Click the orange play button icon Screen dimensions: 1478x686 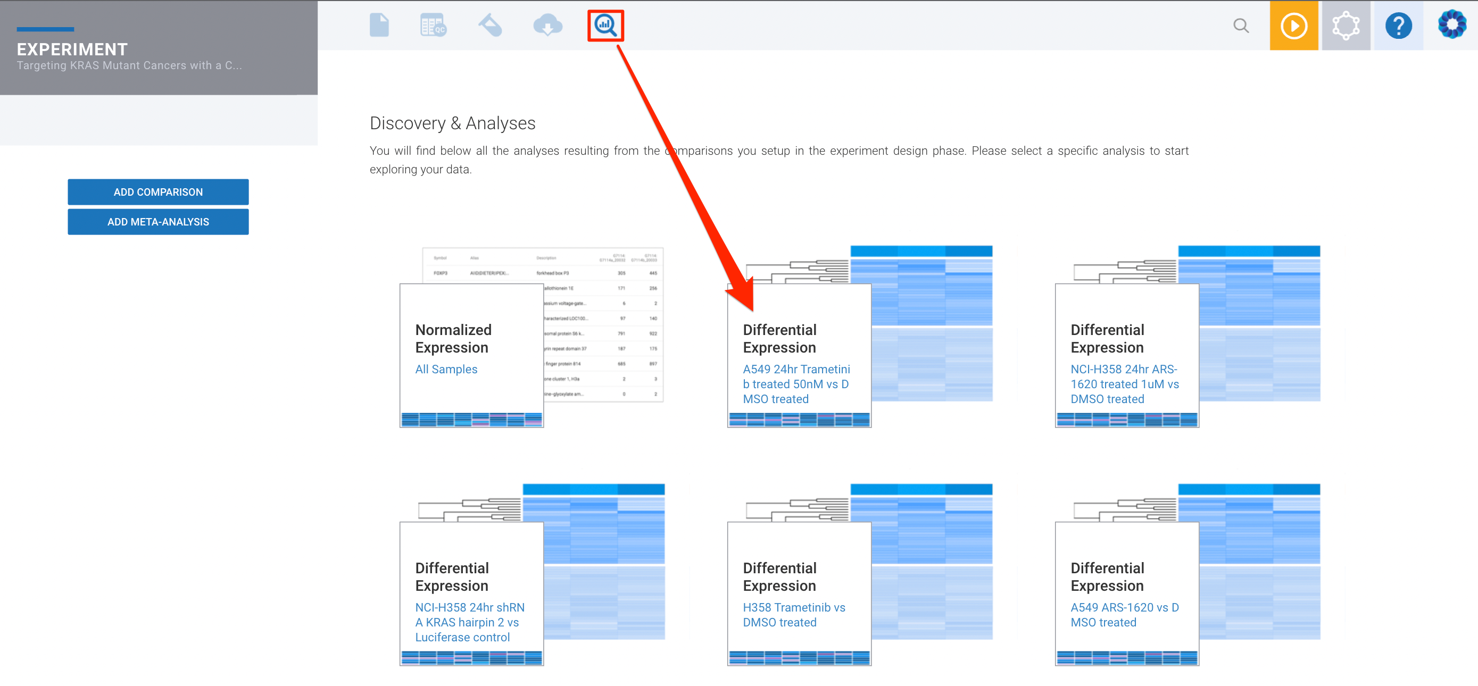pos(1293,25)
